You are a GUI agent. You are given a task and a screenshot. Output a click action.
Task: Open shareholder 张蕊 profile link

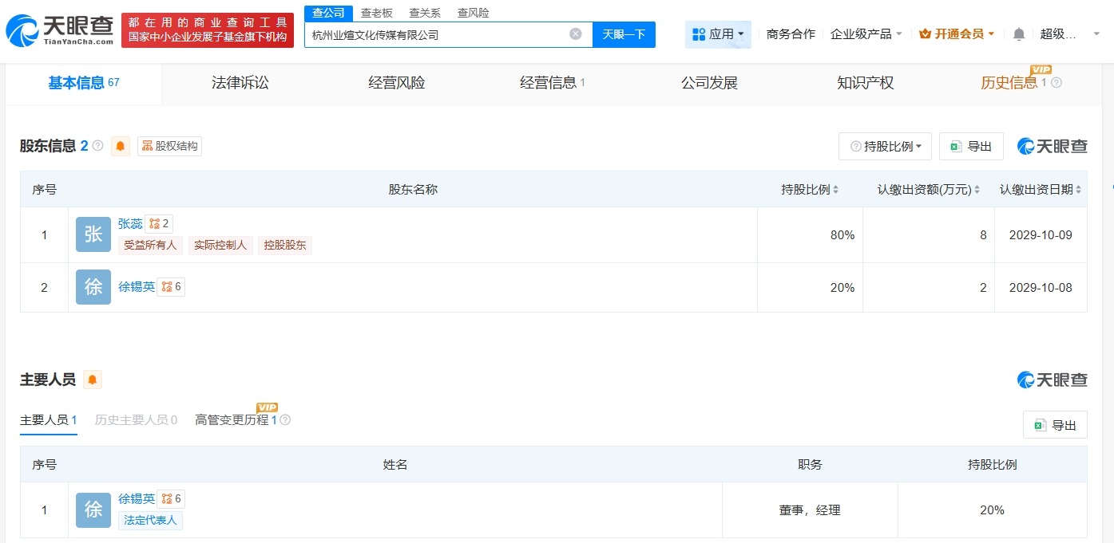(129, 223)
